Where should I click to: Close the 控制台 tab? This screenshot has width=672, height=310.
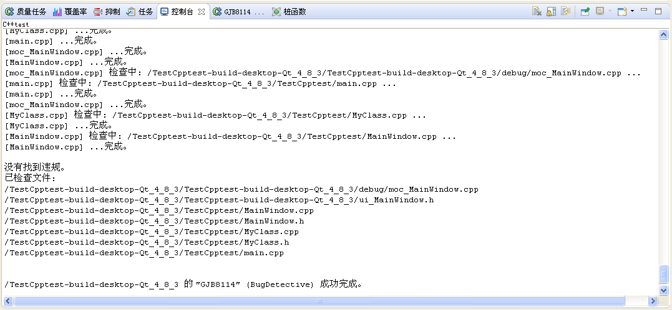(x=202, y=12)
